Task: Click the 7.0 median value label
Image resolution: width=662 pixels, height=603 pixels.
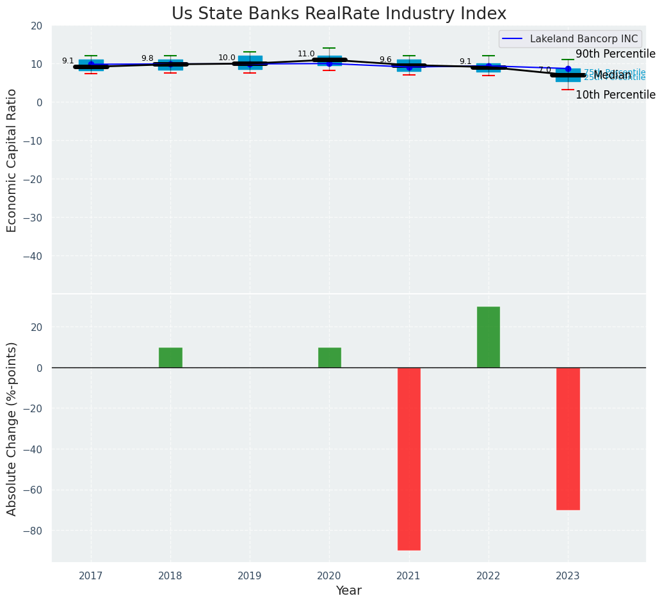Action: pyautogui.click(x=544, y=70)
